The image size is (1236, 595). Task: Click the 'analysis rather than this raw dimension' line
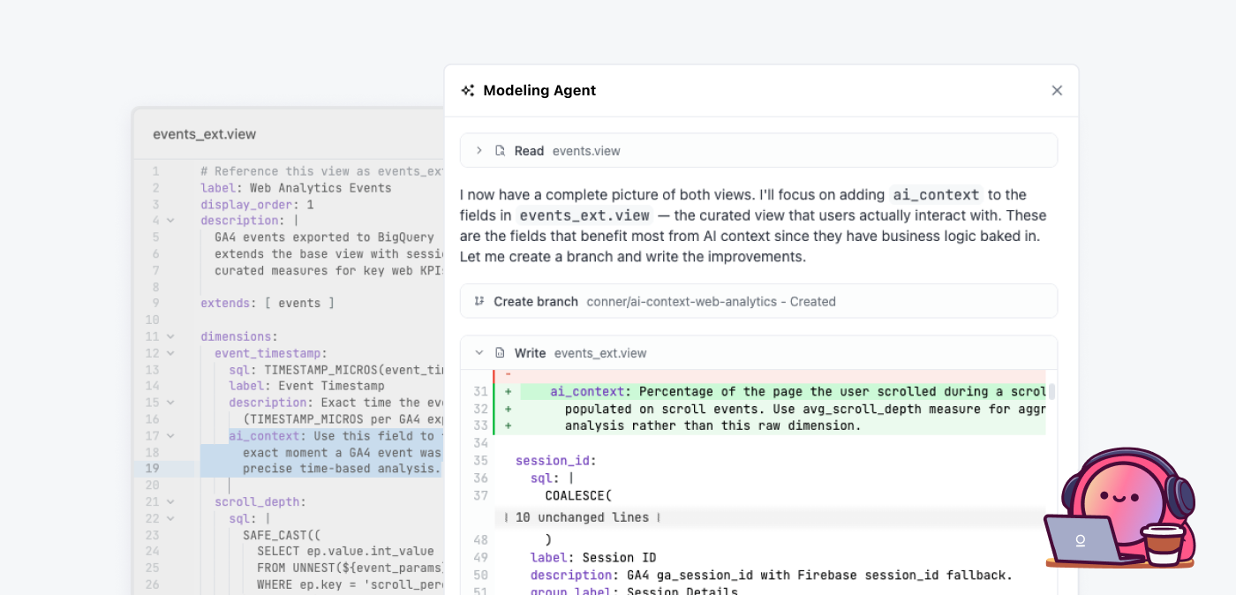tap(712, 426)
